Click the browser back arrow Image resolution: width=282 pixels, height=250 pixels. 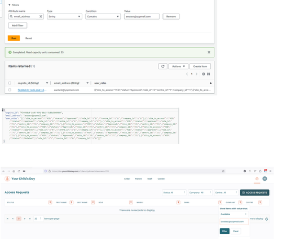point(3,171)
